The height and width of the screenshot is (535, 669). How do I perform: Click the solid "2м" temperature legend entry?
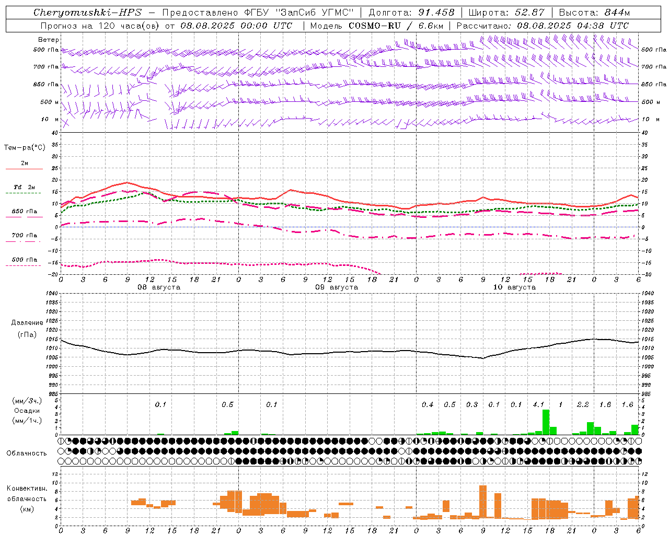pos(25,164)
